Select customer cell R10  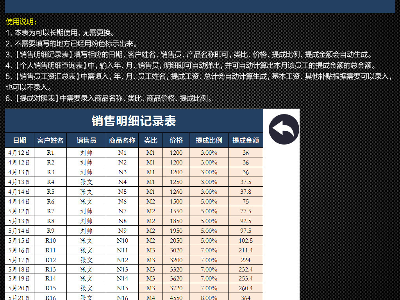(x=50, y=240)
